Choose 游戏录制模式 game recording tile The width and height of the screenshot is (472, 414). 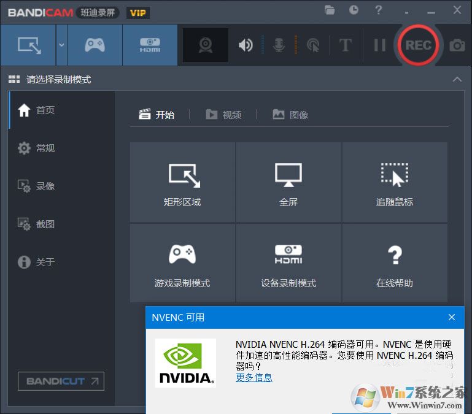click(182, 263)
